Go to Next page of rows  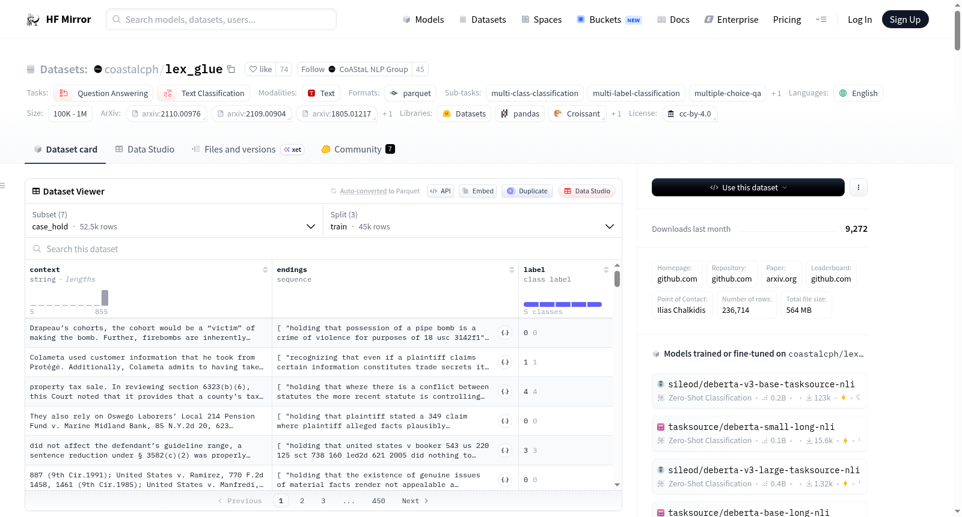tap(415, 501)
